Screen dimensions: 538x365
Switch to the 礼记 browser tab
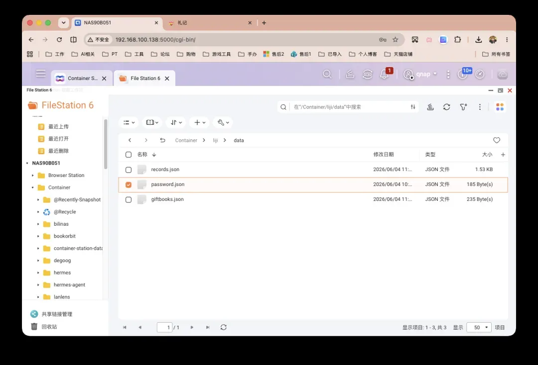pos(210,22)
